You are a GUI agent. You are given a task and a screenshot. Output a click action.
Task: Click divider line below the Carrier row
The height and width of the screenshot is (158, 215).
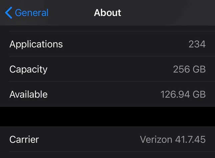[112, 152]
